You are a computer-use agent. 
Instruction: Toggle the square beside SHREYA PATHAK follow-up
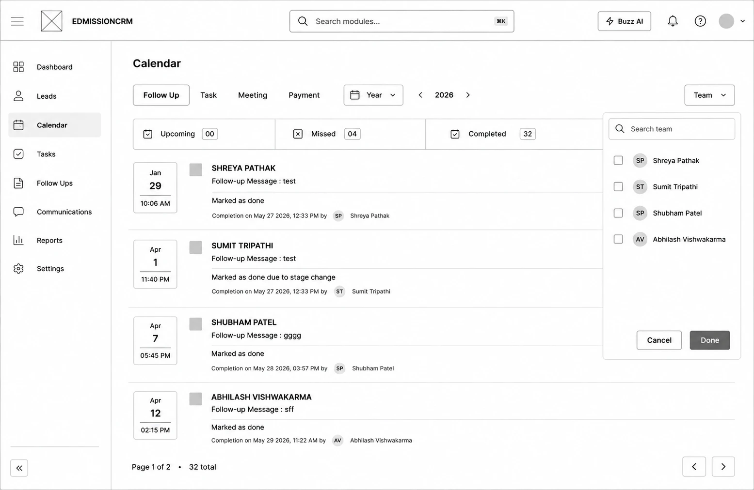pyautogui.click(x=195, y=169)
